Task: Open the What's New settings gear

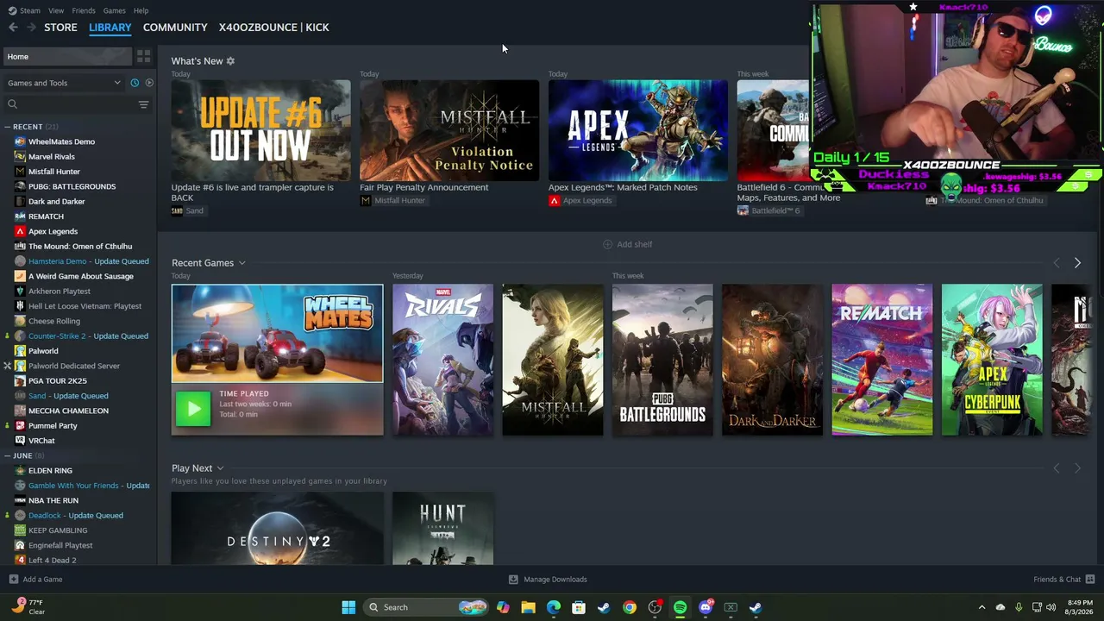Action: 230,61
